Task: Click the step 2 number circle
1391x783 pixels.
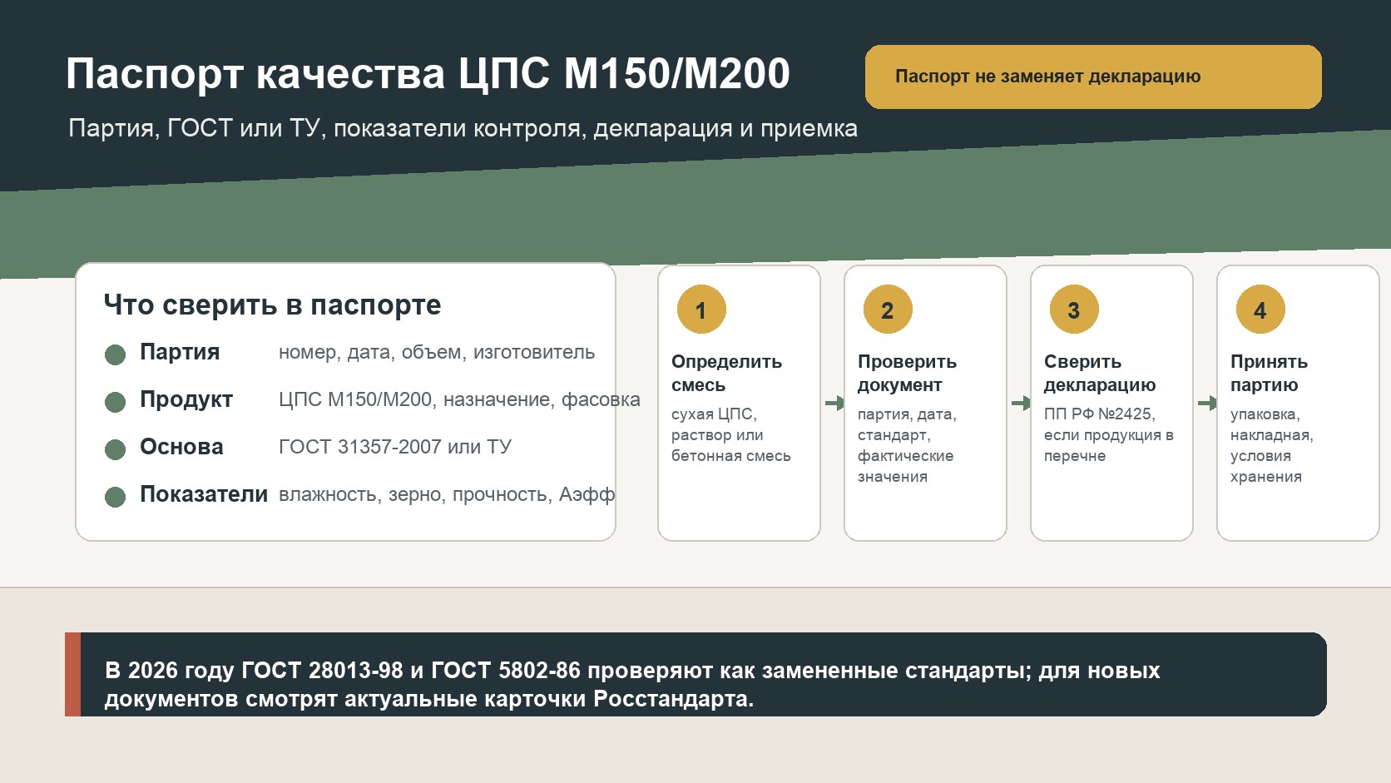Action: [888, 310]
